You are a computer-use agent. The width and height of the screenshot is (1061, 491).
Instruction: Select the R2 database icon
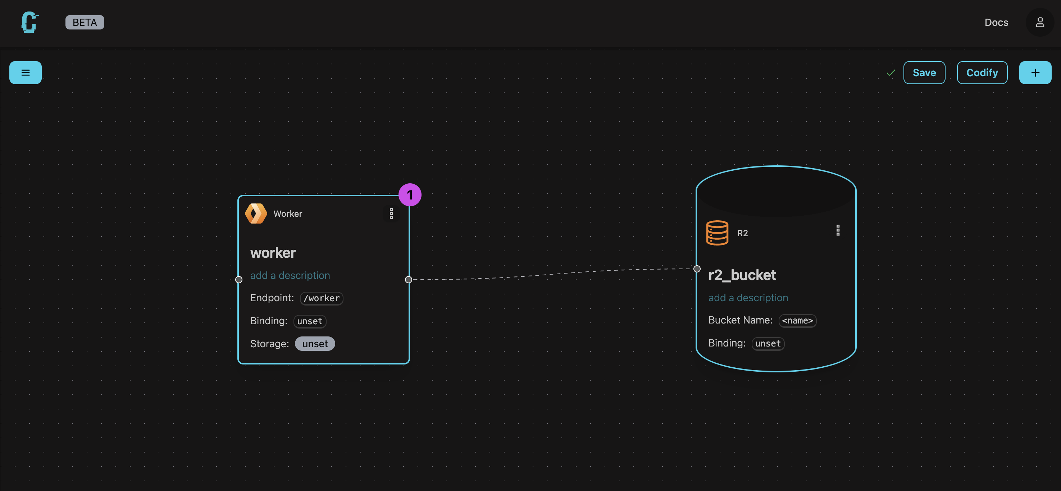click(x=717, y=233)
